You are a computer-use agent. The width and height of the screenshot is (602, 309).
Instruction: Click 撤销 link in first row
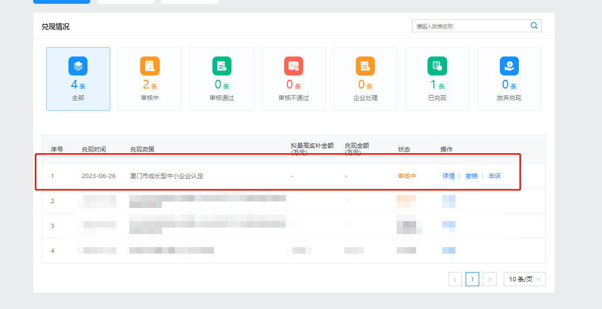pos(472,176)
